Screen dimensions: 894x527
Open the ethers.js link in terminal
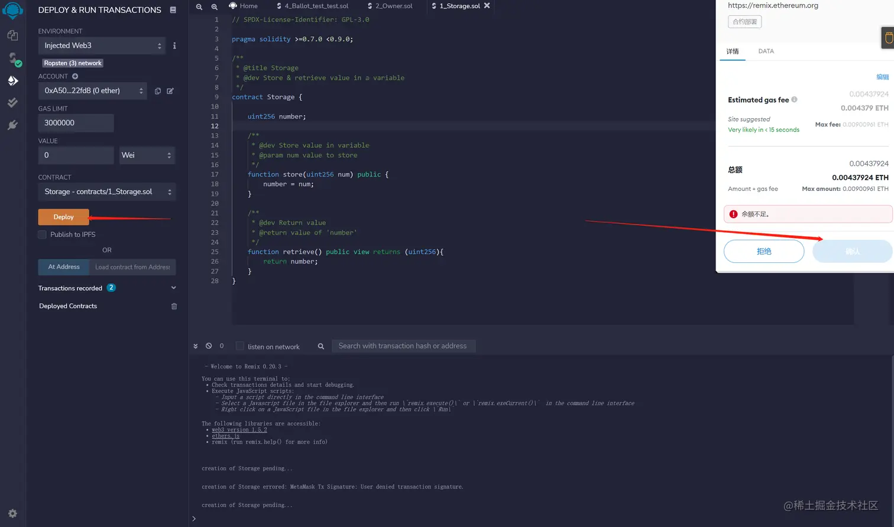(x=226, y=436)
